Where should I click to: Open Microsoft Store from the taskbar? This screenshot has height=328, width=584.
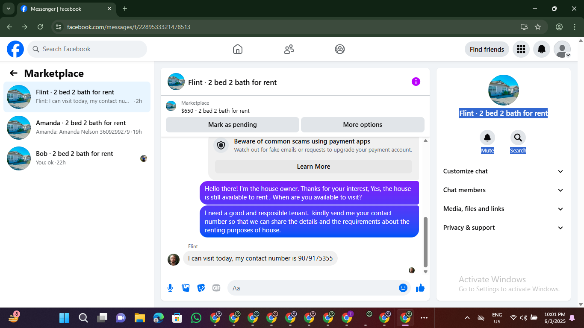click(x=177, y=318)
